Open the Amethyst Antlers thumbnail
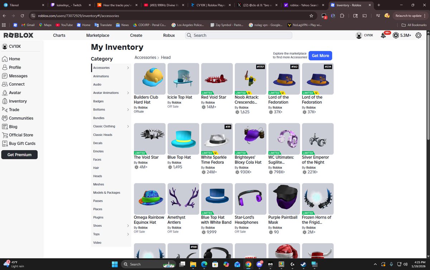Screen dimensions: 430x270 tap(183, 199)
